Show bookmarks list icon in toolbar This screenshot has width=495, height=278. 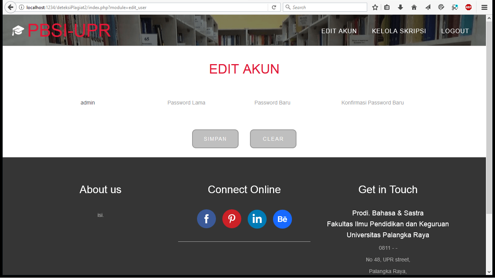click(387, 7)
